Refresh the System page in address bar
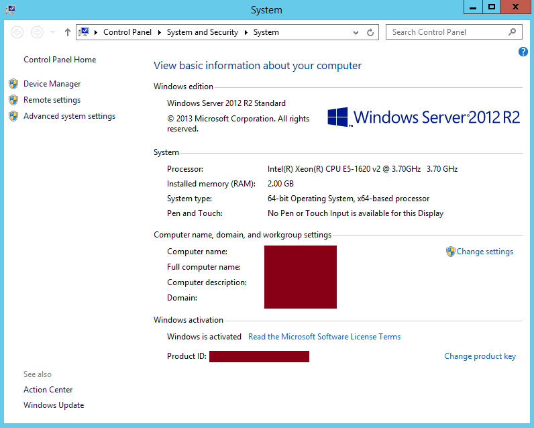 [370, 32]
